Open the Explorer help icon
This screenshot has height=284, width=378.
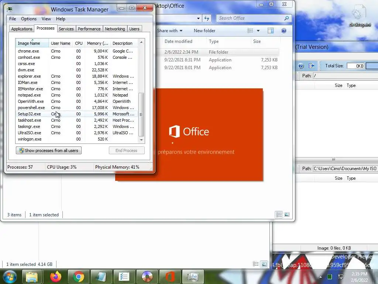pos(284,31)
